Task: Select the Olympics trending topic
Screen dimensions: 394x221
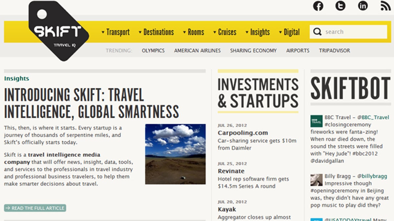Action: pyautogui.click(x=153, y=51)
